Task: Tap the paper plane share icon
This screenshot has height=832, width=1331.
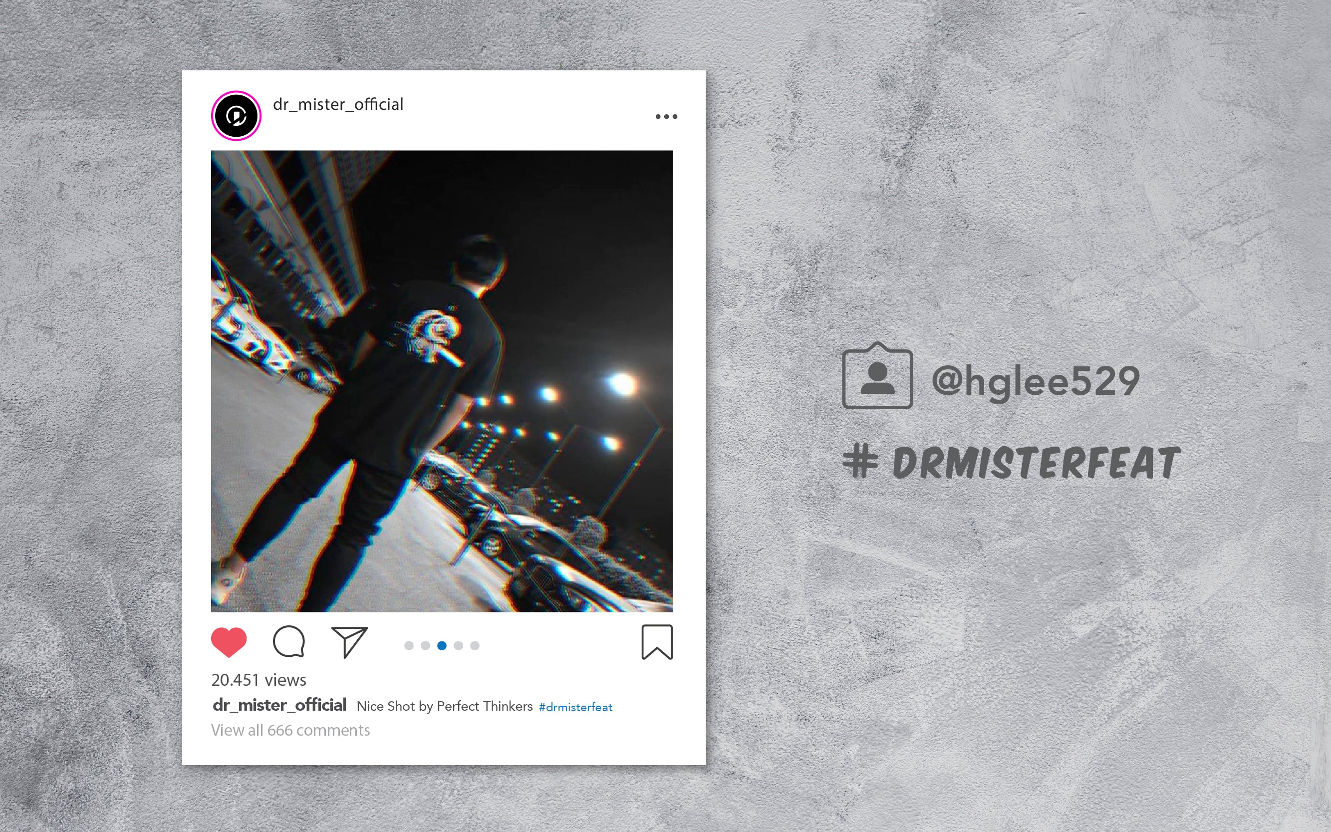Action: (349, 642)
